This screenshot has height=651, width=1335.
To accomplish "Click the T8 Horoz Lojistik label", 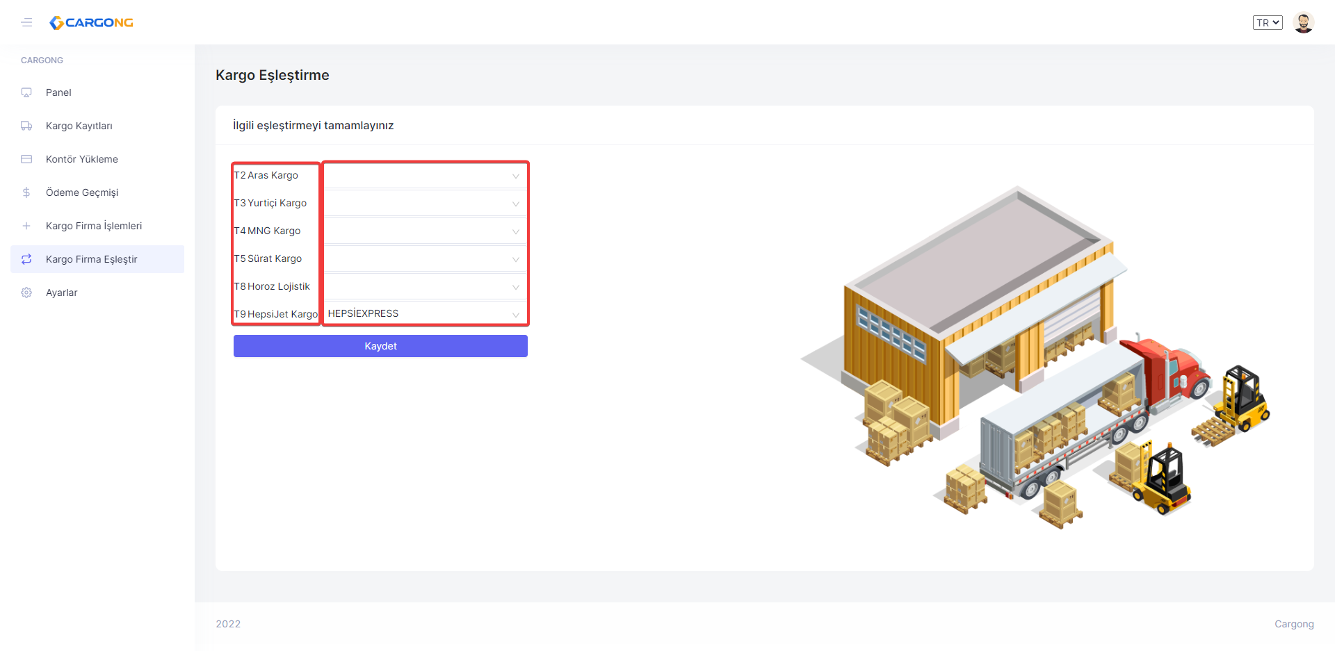I will (272, 286).
